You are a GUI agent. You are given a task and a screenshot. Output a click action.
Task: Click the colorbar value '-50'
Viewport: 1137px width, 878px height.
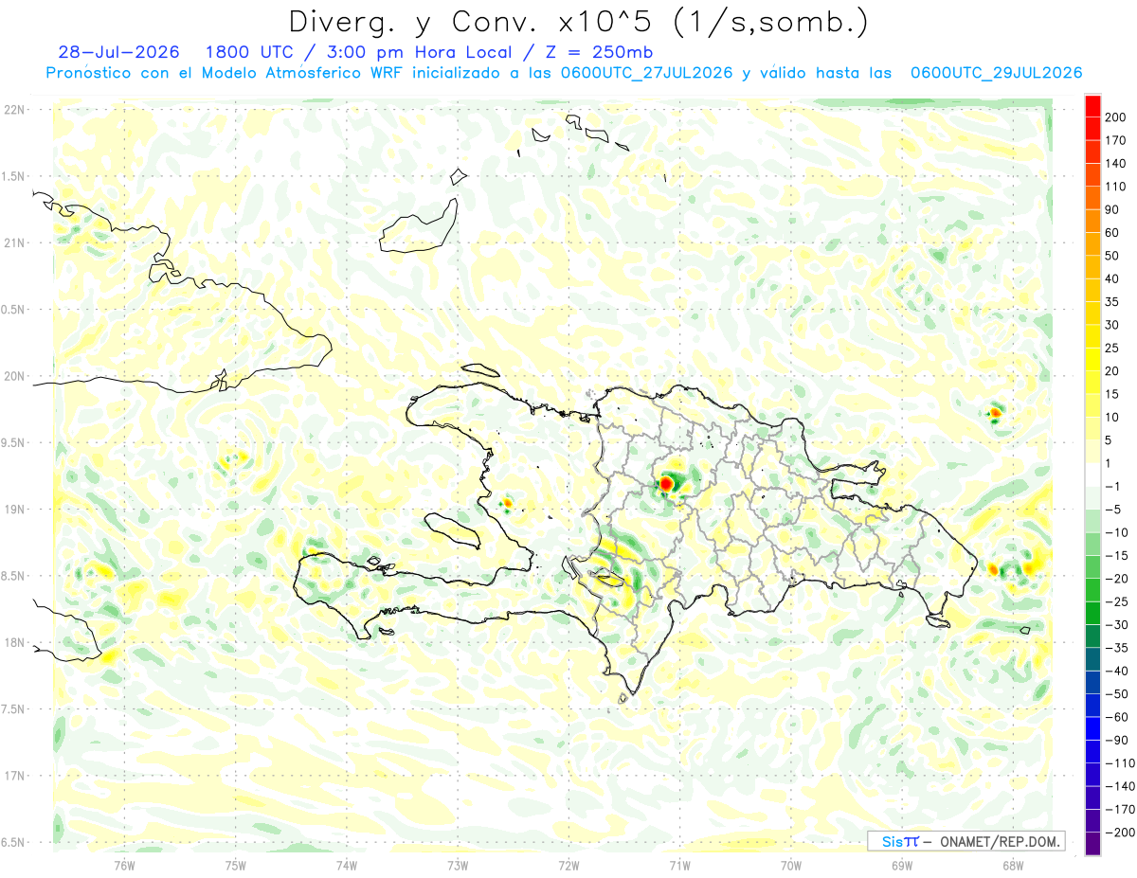(1117, 693)
